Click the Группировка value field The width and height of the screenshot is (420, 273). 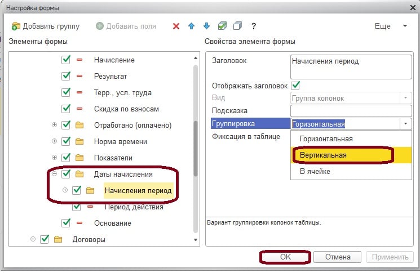pyautogui.click(x=345, y=124)
